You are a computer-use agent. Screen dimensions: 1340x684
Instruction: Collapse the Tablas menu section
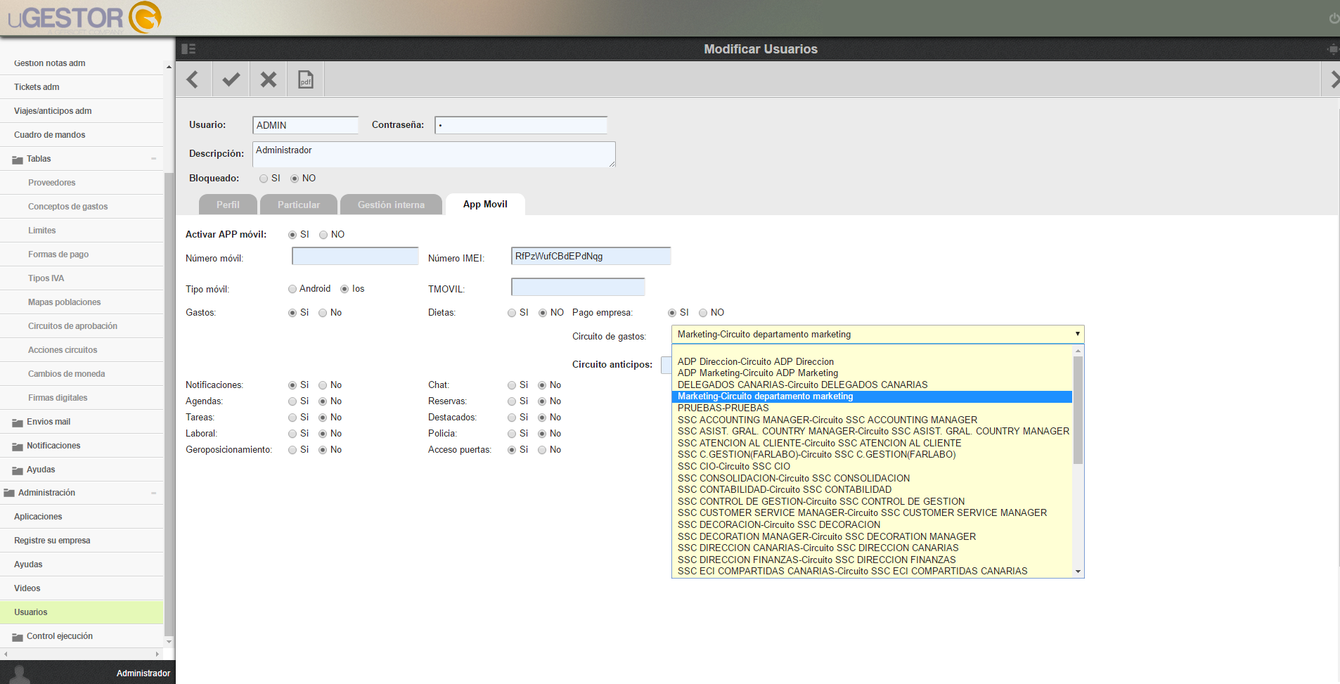[x=153, y=159]
